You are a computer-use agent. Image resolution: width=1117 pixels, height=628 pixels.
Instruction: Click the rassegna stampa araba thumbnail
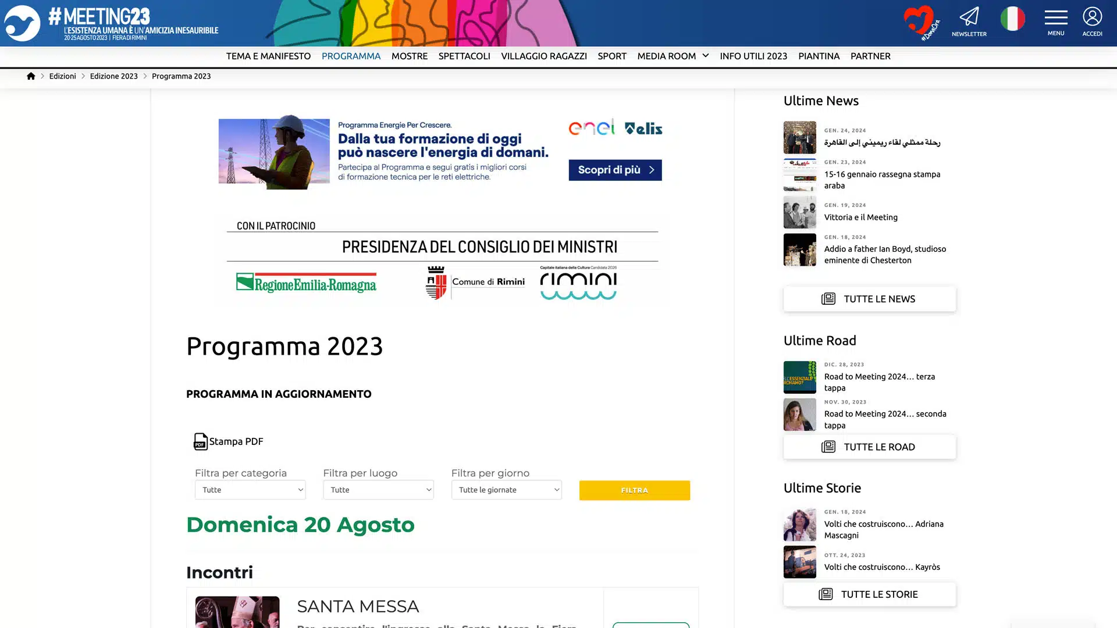pos(799,174)
